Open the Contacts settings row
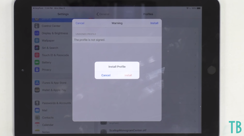The width and height of the screenshot is (244, 136). pos(52,117)
